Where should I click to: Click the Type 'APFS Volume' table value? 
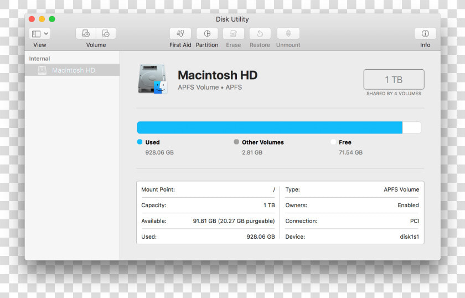(401, 189)
